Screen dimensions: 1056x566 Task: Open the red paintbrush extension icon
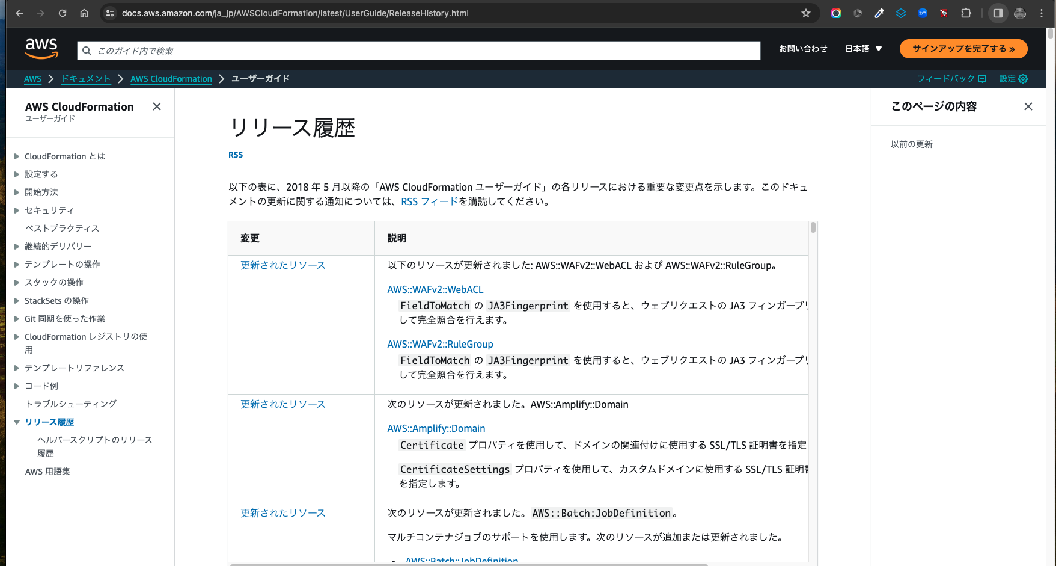pos(944,13)
